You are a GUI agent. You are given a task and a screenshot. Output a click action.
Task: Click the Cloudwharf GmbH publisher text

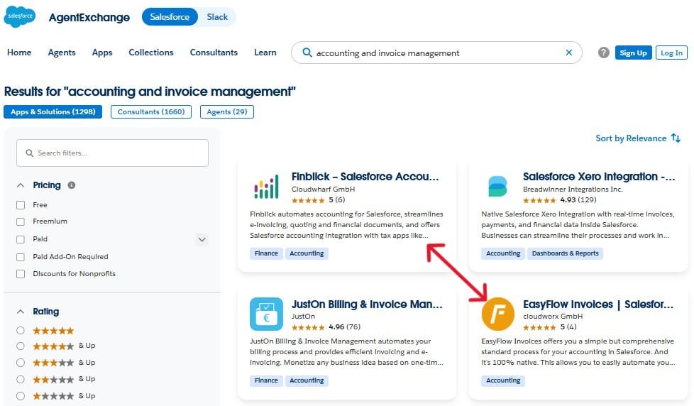click(x=323, y=189)
